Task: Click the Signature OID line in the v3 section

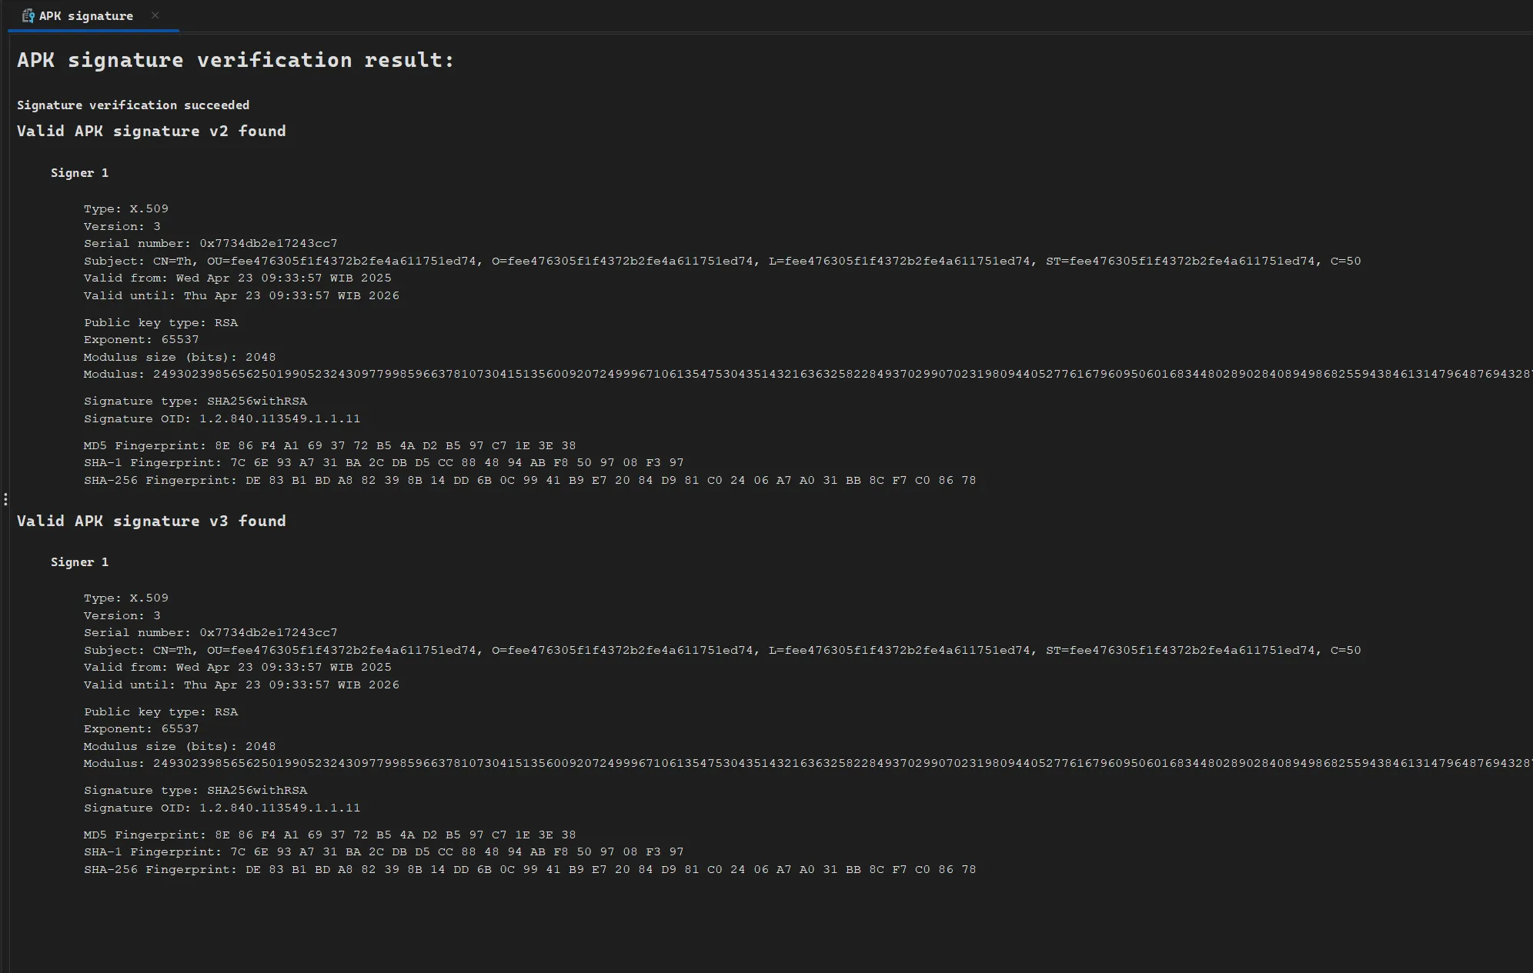Action: point(222,808)
